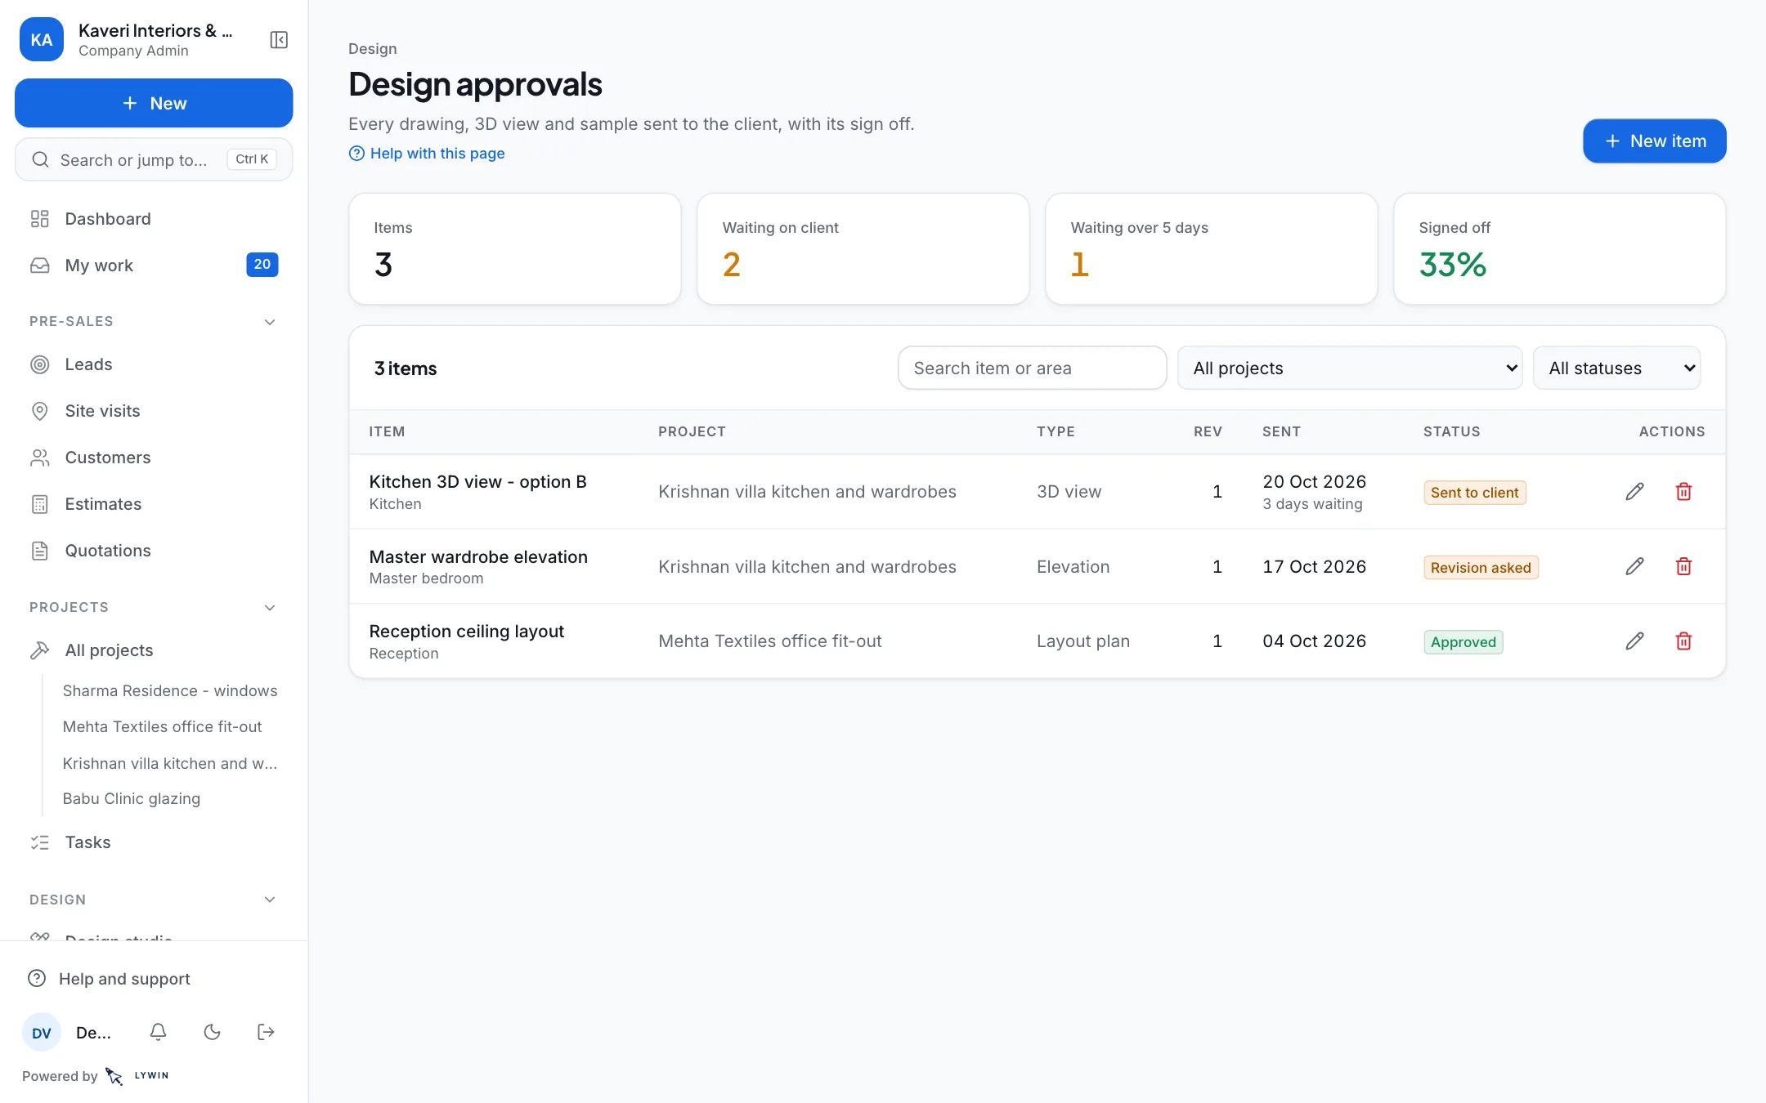The image size is (1766, 1103).
Task: Delete the Master wardrobe elevation item
Action: coord(1683,566)
